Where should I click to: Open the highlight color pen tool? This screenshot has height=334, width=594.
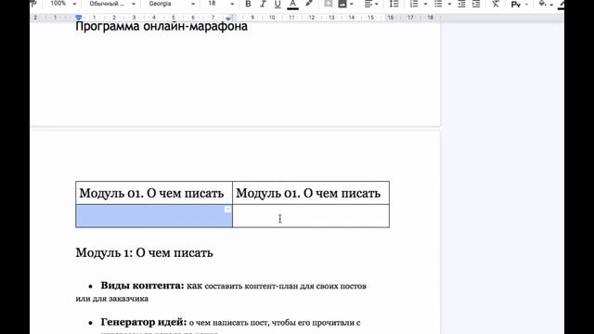(309, 4)
